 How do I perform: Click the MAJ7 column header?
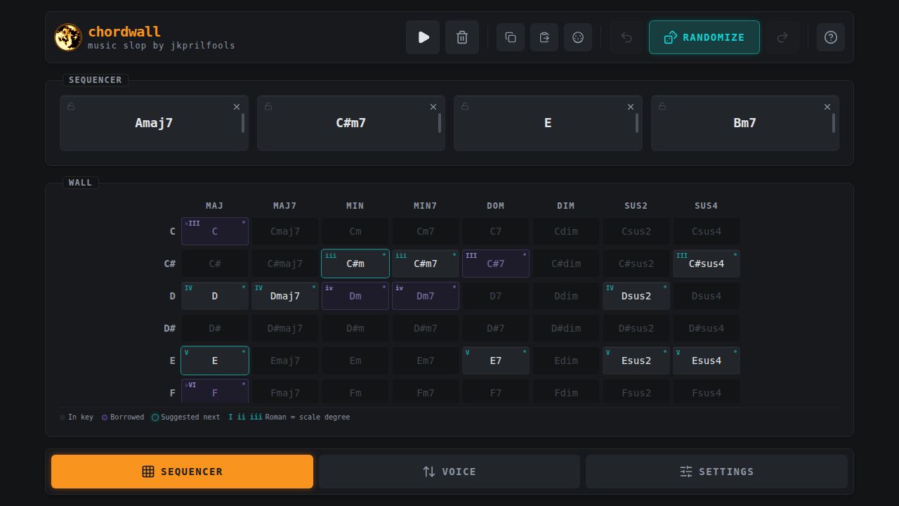[x=285, y=206]
